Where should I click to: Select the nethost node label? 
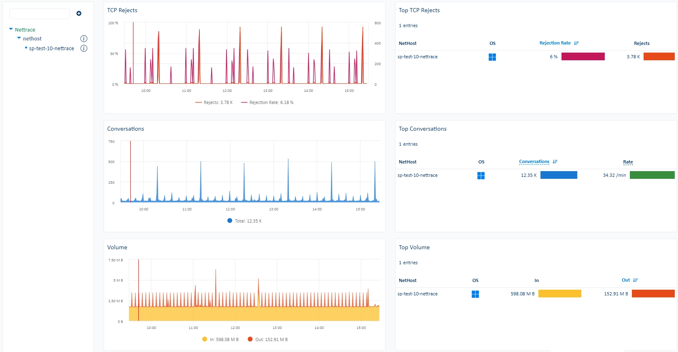[32, 39]
